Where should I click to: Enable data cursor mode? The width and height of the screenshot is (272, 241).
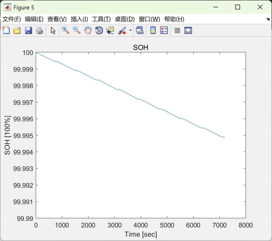tap(110, 30)
